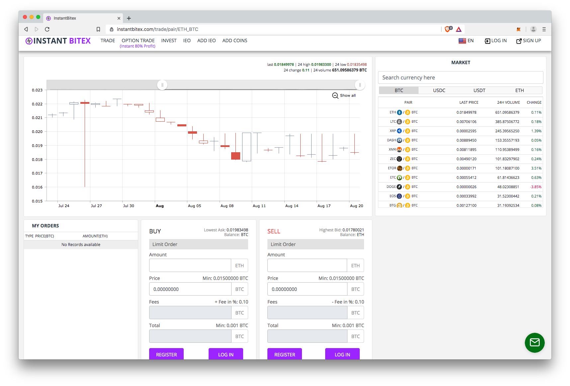Click the Lowest Ask value 0.01983498

click(237, 230)
